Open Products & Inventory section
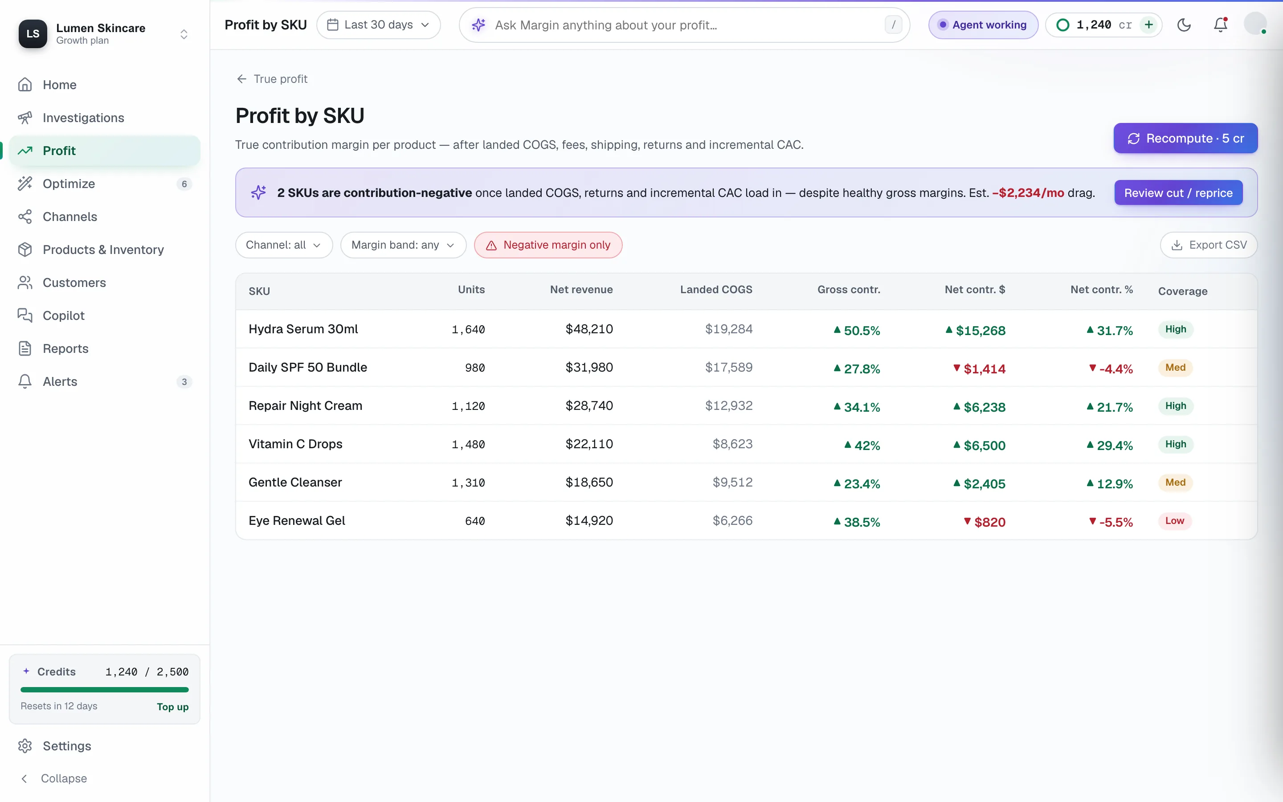This screenshot has height=802, width=1283. point(104,250)
